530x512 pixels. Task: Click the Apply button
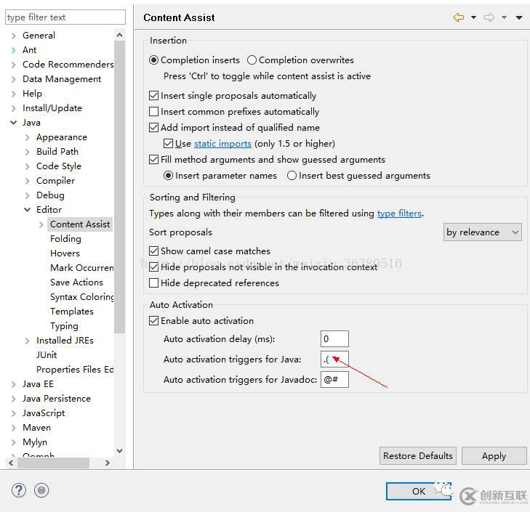494,456
